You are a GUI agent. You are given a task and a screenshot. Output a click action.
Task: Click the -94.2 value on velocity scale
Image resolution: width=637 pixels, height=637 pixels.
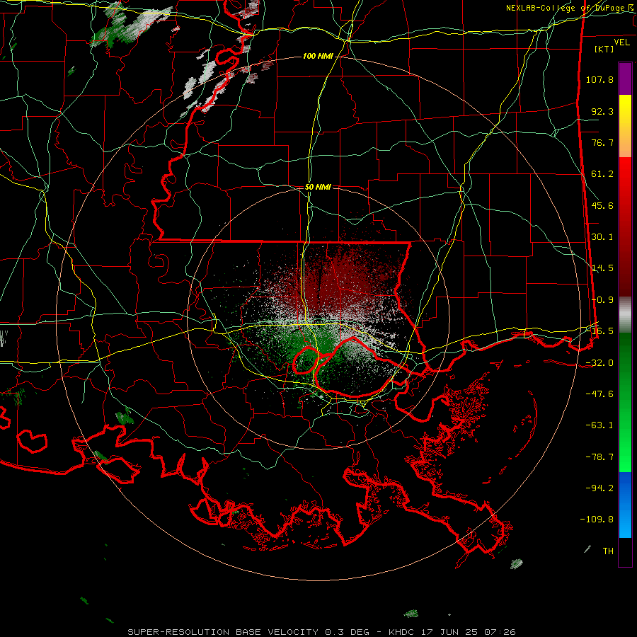599,488
